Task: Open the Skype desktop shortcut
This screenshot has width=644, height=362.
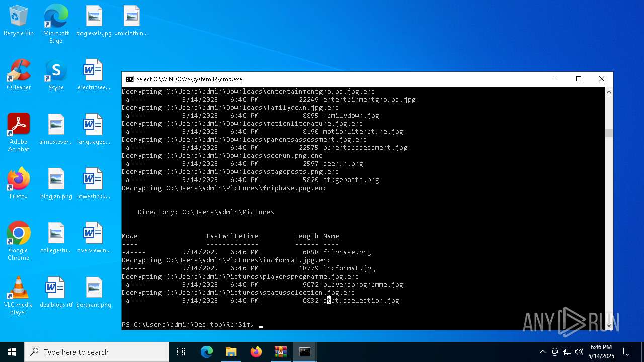Action: (56, 75)
